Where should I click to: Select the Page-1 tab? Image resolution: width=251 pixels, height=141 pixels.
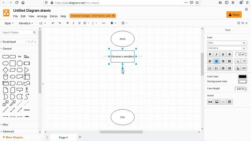click(x=63, y=137)
